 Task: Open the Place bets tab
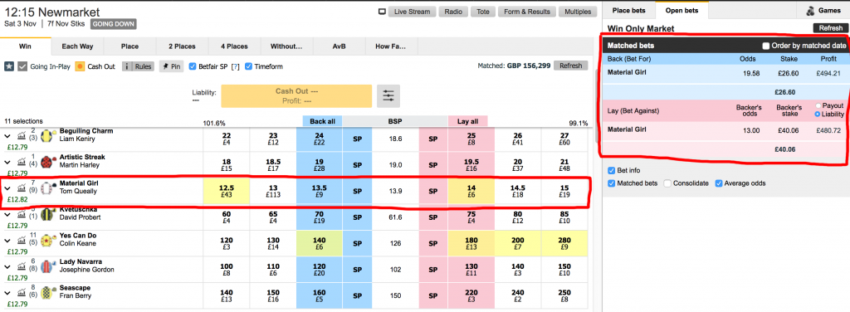tap(628, 10)
